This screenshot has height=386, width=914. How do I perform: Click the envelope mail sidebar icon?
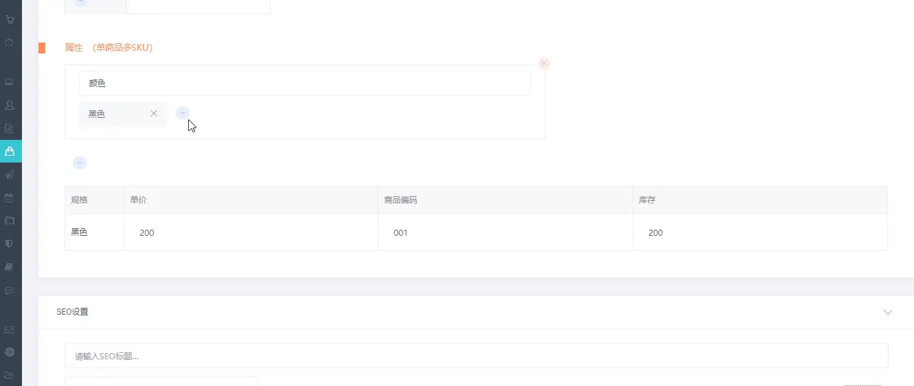10,330
